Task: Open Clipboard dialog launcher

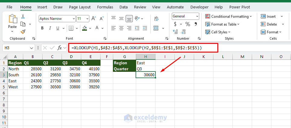Action: (x=34, y=38)
